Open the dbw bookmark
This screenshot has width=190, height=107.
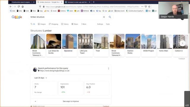19,11
